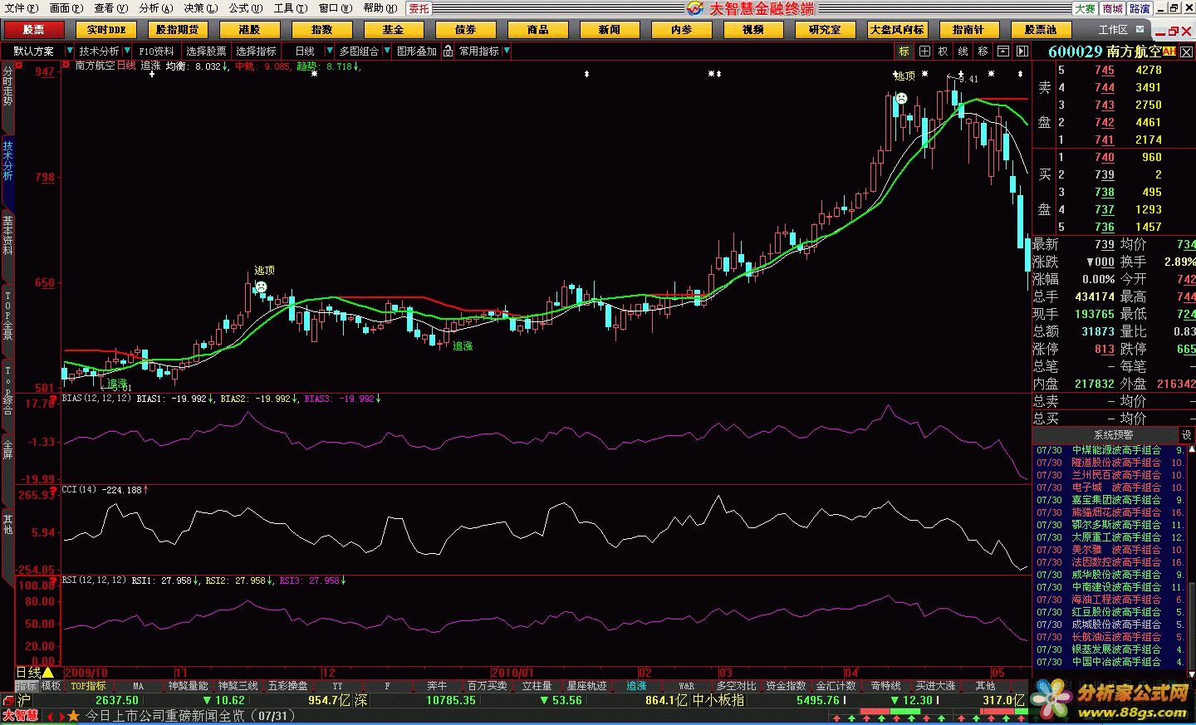Click the 中煤能源波高手组合 alert row

[x=1110, y=450]
